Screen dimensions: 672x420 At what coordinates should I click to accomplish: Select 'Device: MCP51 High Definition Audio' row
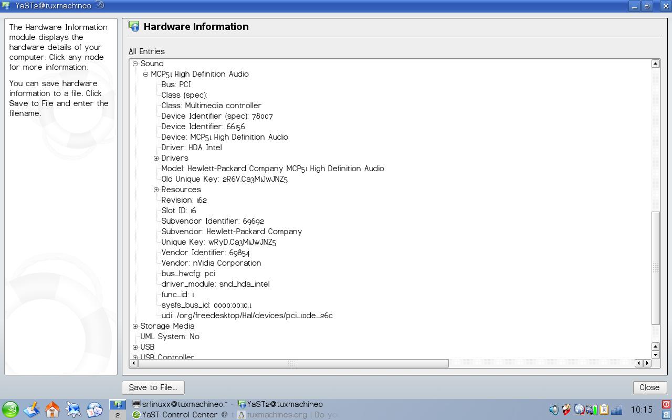pos(225,137)
